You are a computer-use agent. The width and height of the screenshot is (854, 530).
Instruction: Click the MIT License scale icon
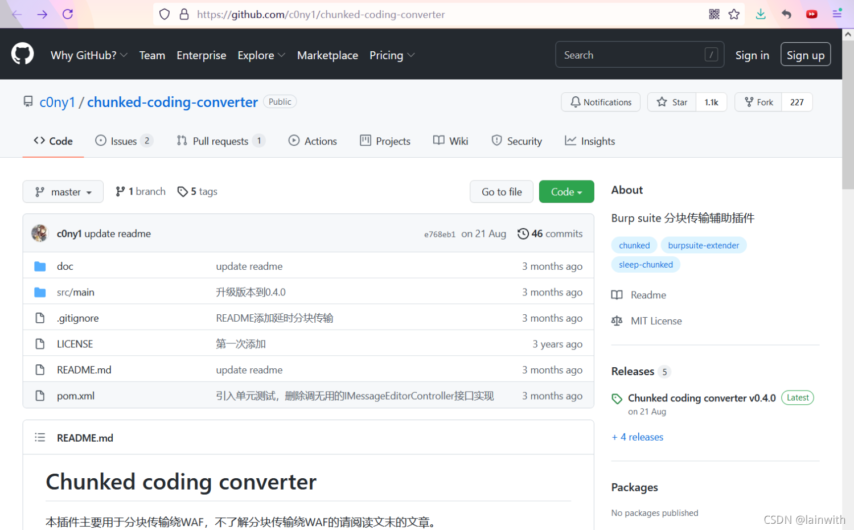[x=617, y=321]
